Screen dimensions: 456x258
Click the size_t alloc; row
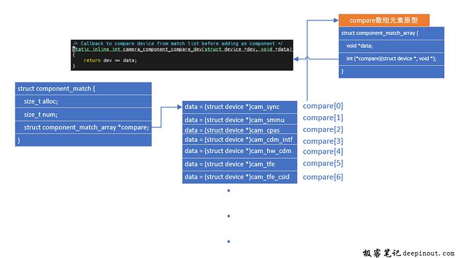(83, 101)
